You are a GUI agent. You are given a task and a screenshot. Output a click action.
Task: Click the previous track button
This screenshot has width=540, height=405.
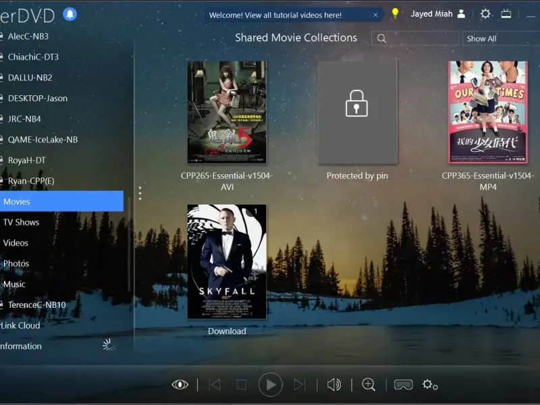(x=215, y=384)
